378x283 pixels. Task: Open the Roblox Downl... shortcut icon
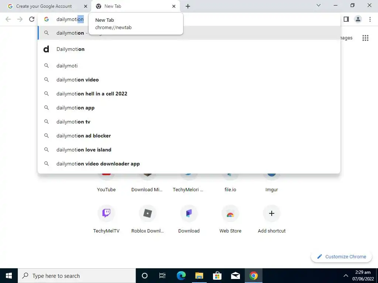pos(148,213)
